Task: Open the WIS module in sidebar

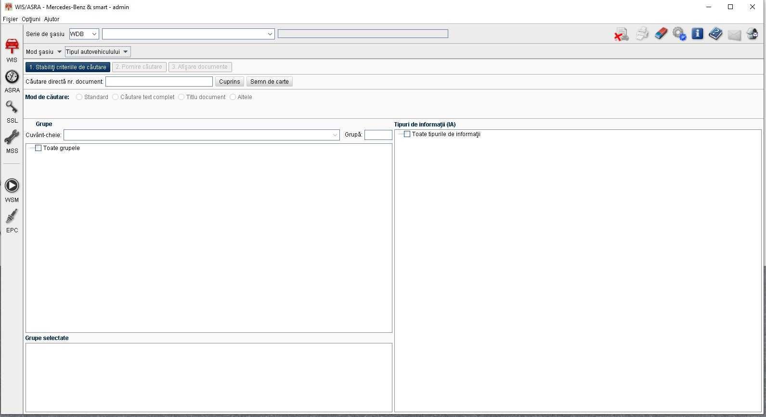Action: pos(12,51)
